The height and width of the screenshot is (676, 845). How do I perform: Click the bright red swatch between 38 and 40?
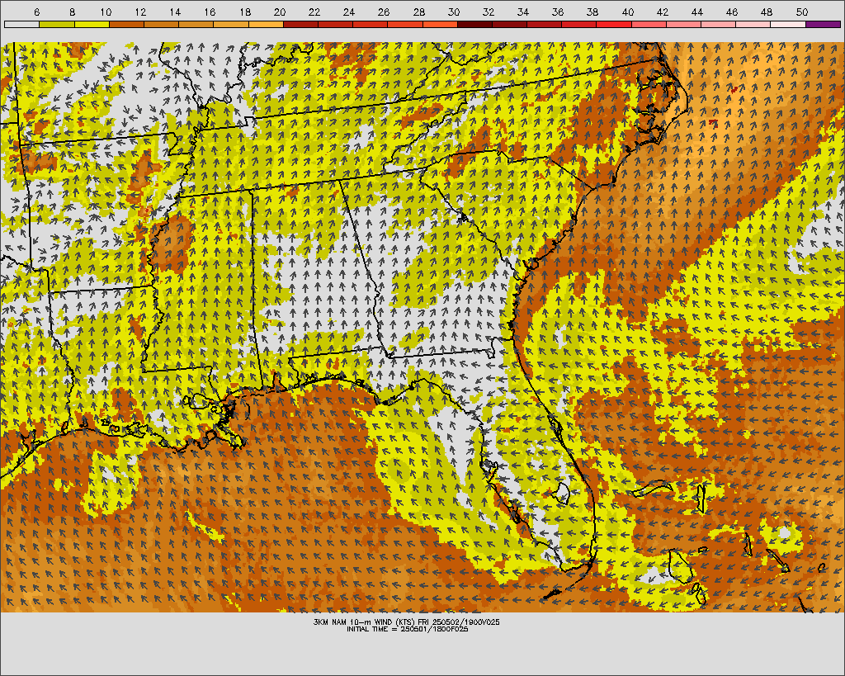tap(614, 24)
